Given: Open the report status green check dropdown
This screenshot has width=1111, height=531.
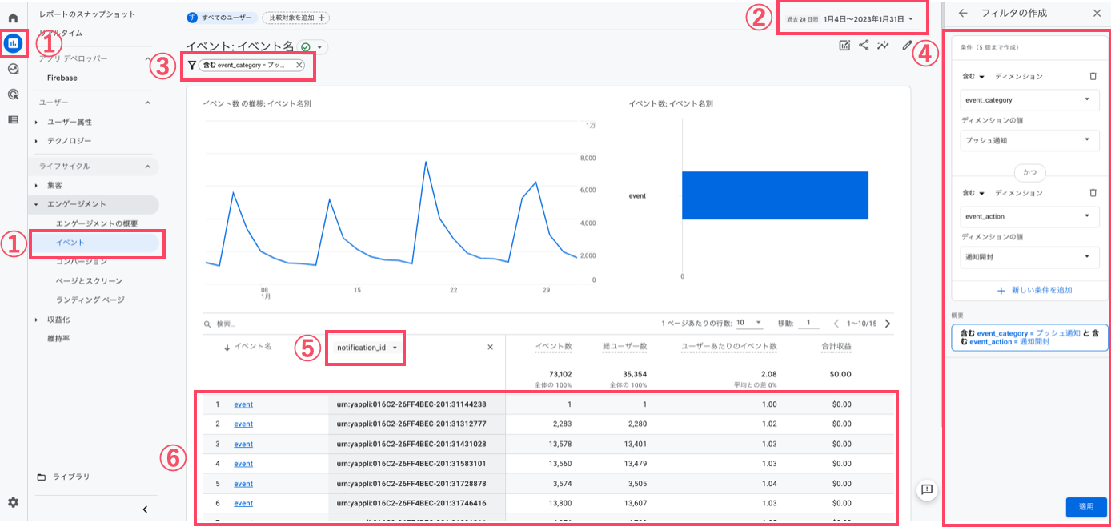Looking at the screenshot, I should click(312, 47).
